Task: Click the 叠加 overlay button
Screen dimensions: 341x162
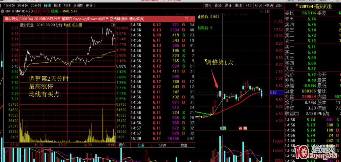Action: (218, 6)
